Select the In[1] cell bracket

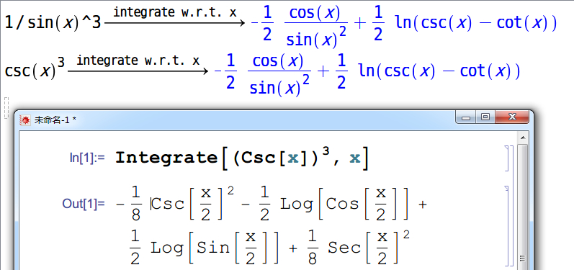[x=507, y=158]
